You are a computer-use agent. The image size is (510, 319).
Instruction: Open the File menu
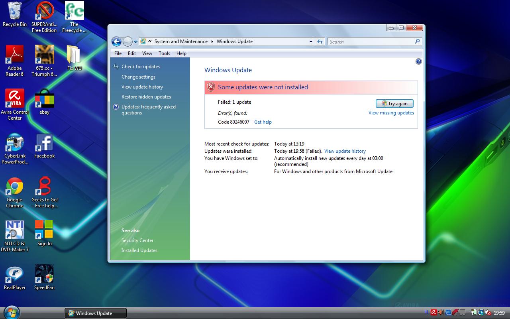tap(118, 53)
